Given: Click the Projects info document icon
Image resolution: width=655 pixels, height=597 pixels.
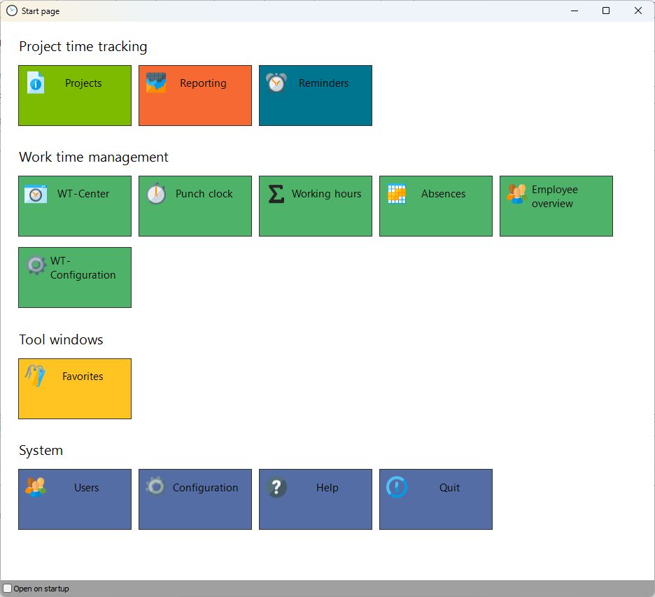Looking at the screenshot, I should [36, 83].
